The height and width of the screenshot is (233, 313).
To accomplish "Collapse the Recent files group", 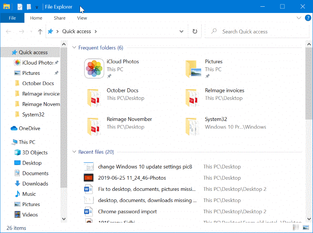I will coord(74,152).
